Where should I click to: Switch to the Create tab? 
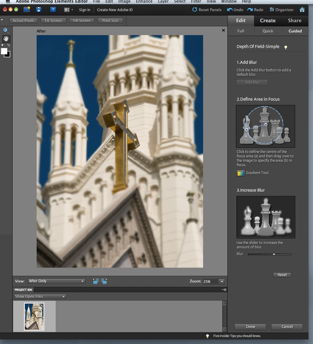(x=268, y=20)
